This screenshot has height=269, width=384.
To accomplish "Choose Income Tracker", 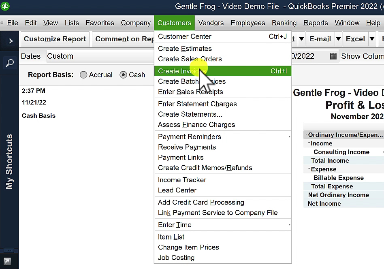I will coord(223,180).
